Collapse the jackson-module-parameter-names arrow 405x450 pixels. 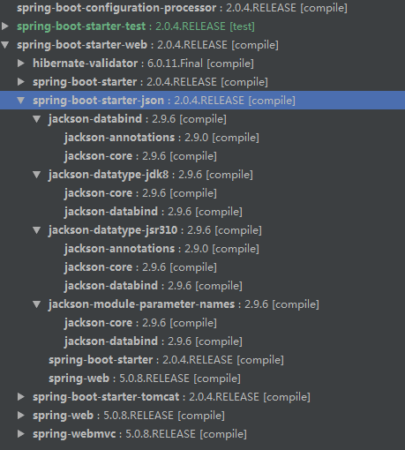[x=37, y=304]
